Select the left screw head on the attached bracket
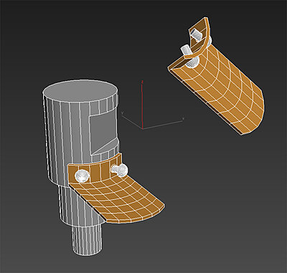287x273 pixels. pyautogui.click(x=82, y=176)
